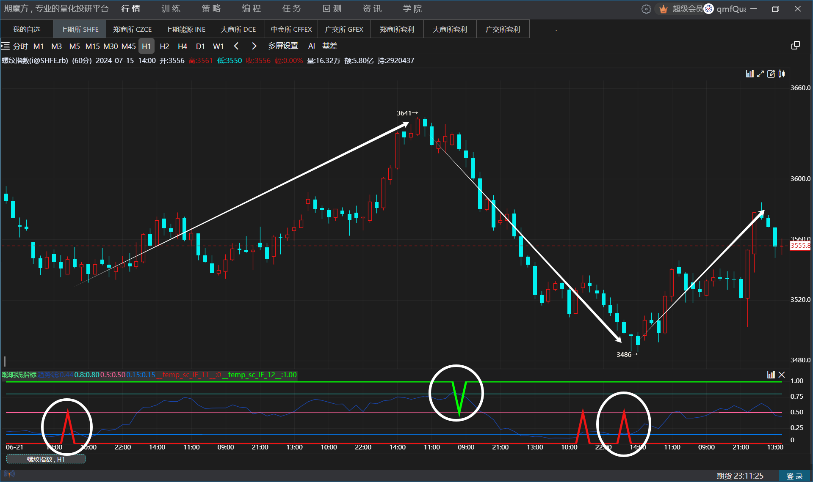Select the M3 timeframe
The width and height of the screenshot is (813, 482).
coord(56,46)
